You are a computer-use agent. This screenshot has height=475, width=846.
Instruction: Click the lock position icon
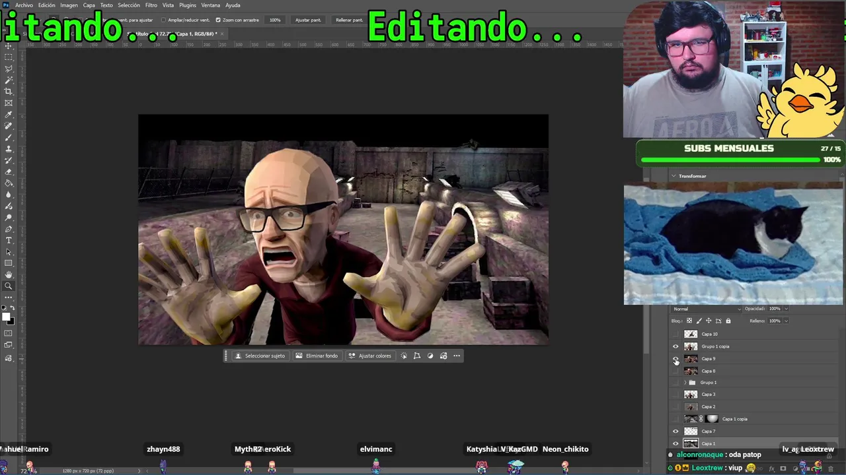coord(709,321)
